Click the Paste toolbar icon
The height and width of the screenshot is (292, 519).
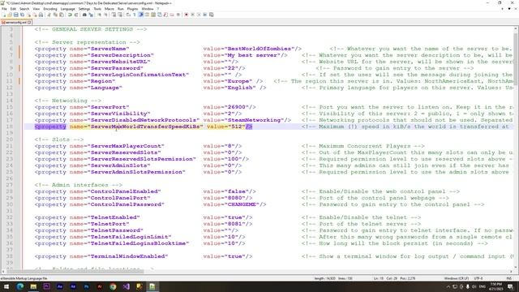point(62,15)
